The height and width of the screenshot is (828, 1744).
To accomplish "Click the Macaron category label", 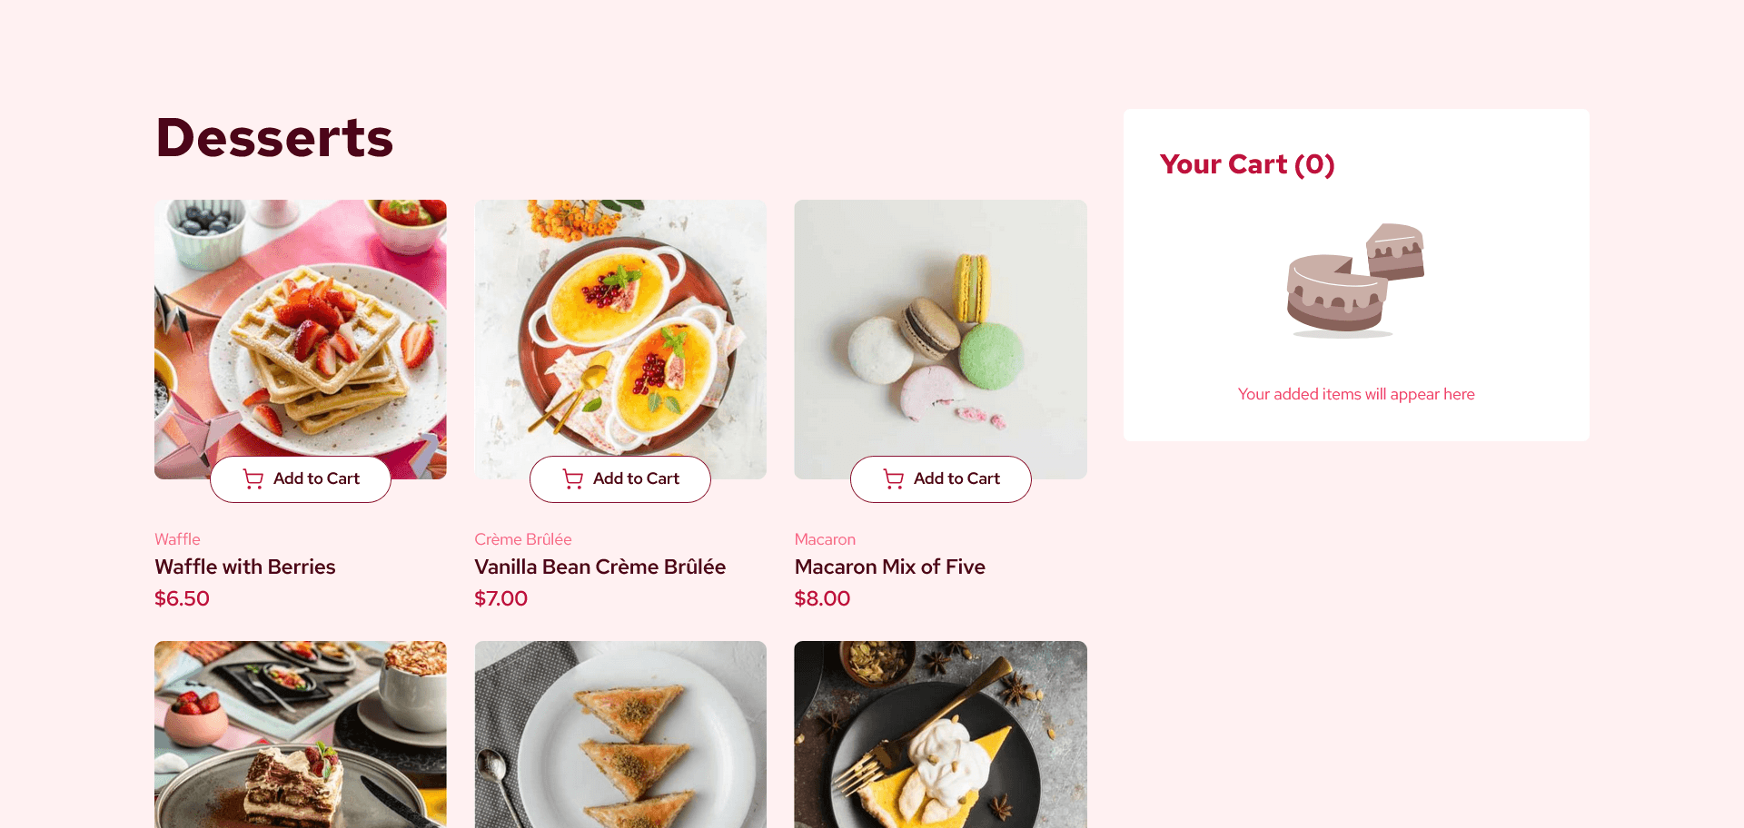I will point(825,539).
